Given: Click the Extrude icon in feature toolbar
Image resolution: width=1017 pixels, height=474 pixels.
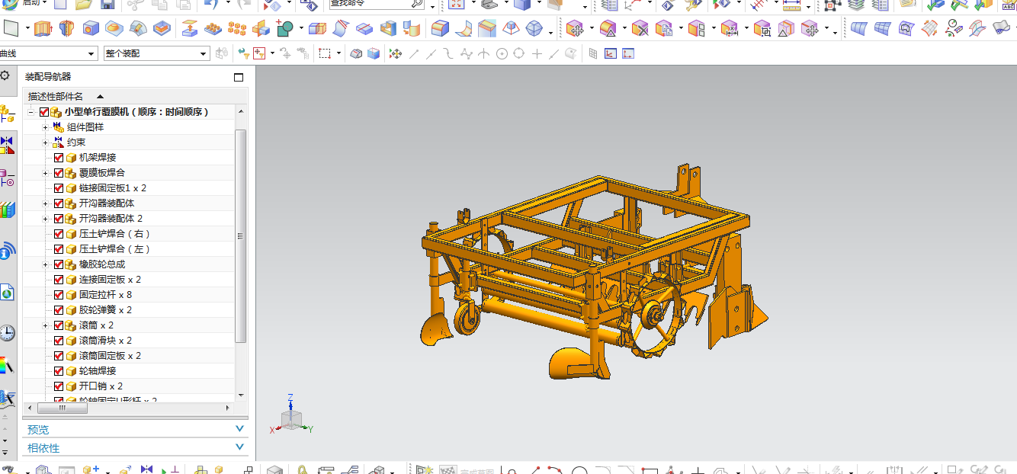Looking at the screenshot, I should (43, 30).
